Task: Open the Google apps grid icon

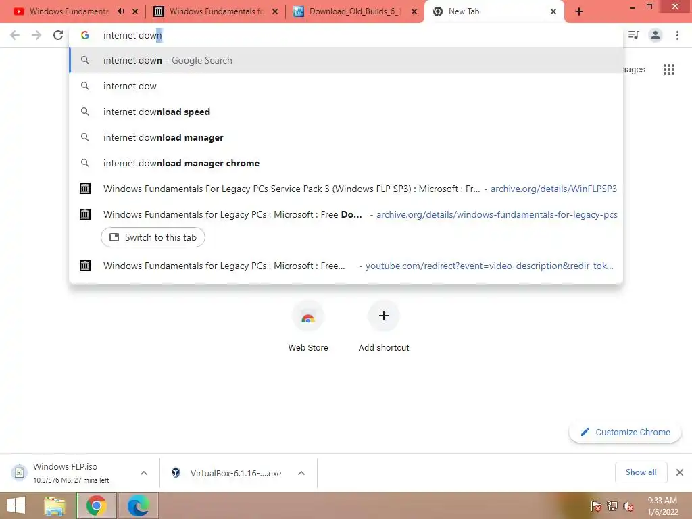Action: [x=668, y=70]
